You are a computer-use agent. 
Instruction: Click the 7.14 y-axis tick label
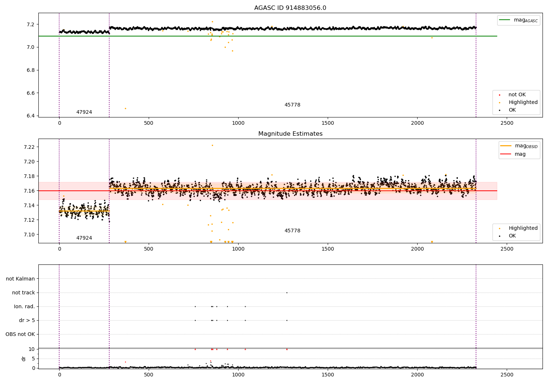click(x=29, y=205)
